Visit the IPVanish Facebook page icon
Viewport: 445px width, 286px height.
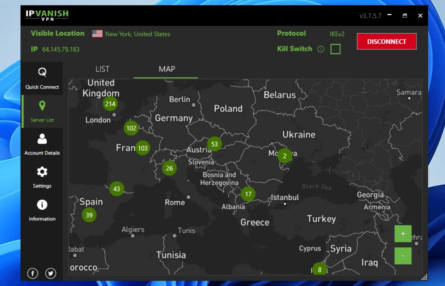pos(33,273)
